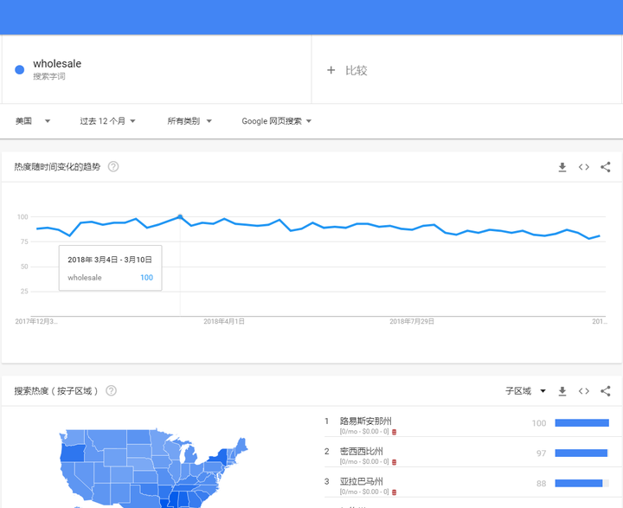Open embed code for trend chart
623x508 pixels.
tap(584, 167)
